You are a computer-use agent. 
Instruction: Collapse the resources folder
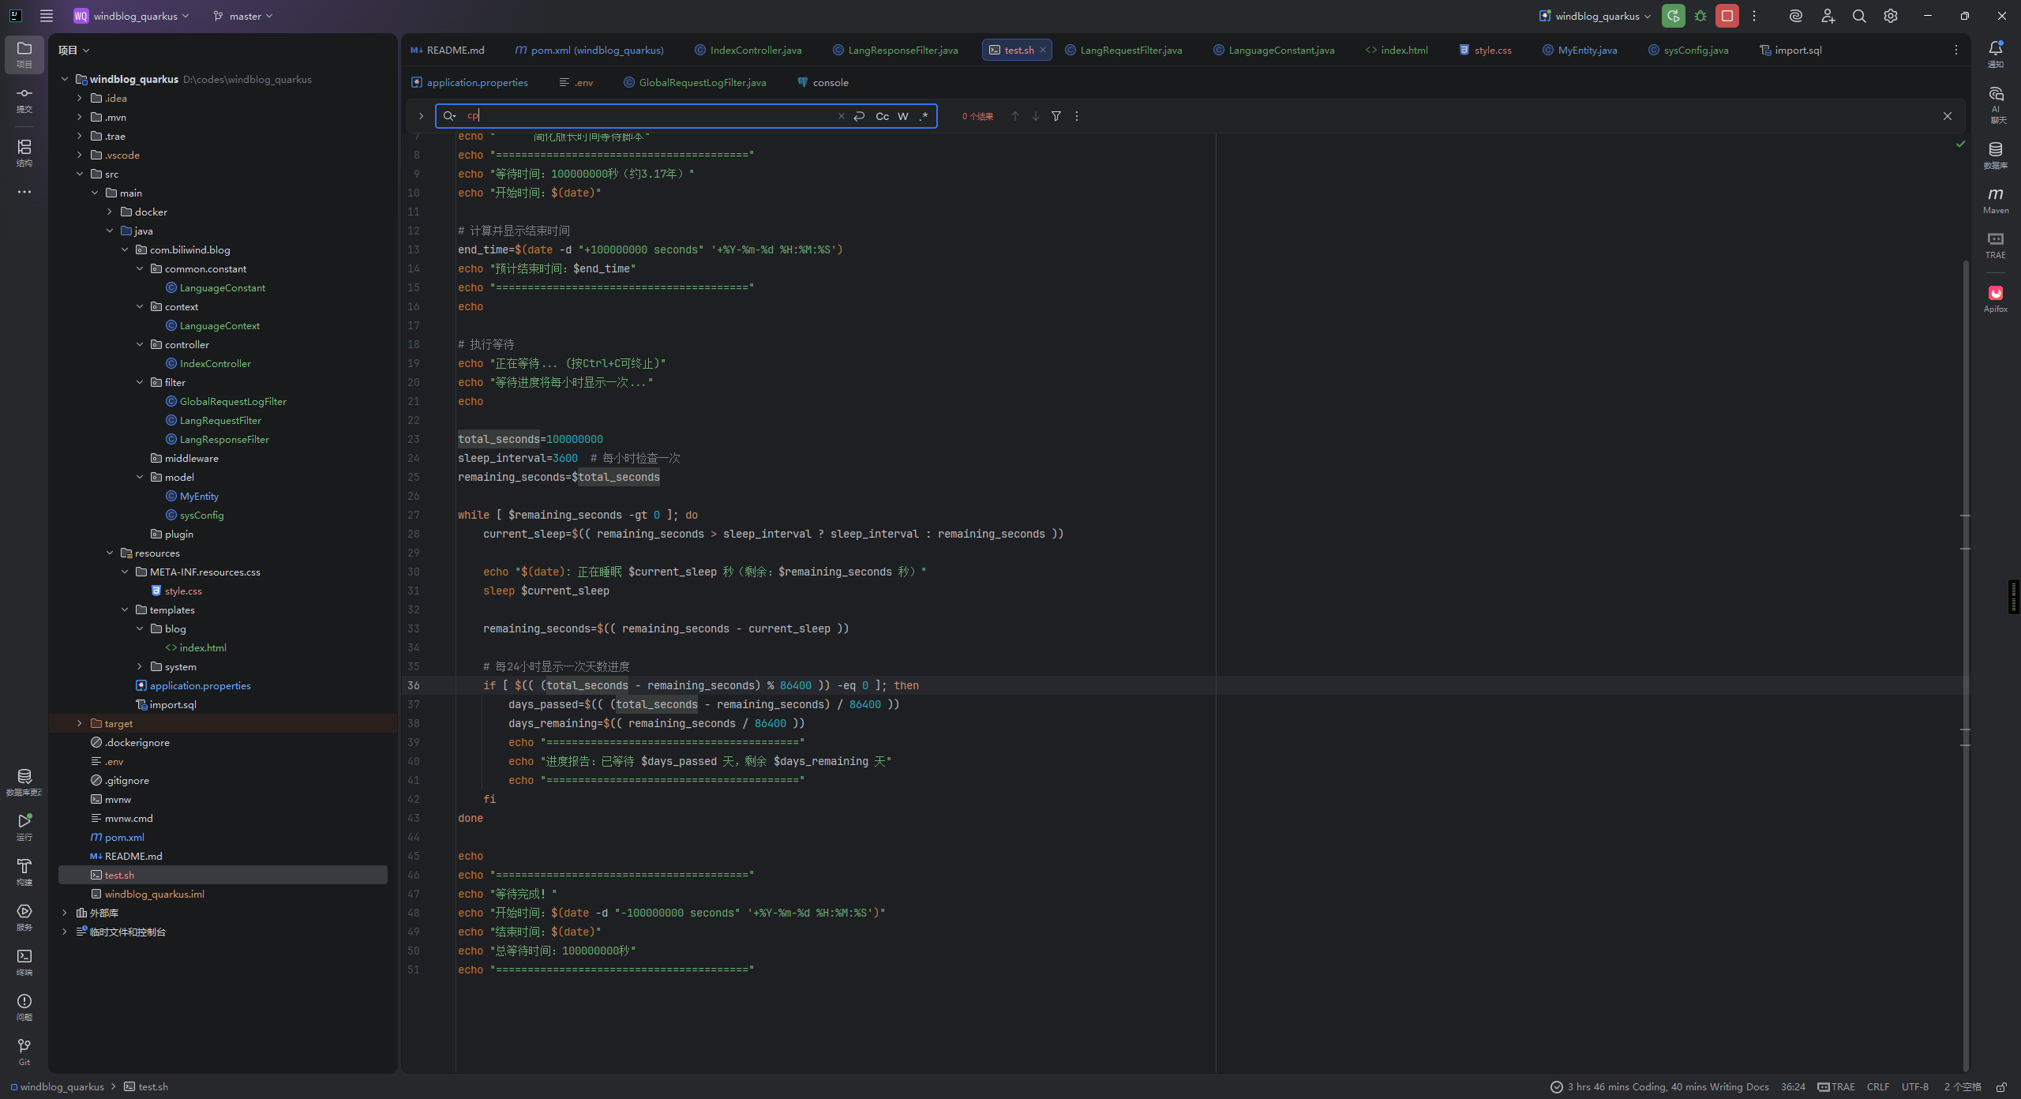click(x=110, y=553)
